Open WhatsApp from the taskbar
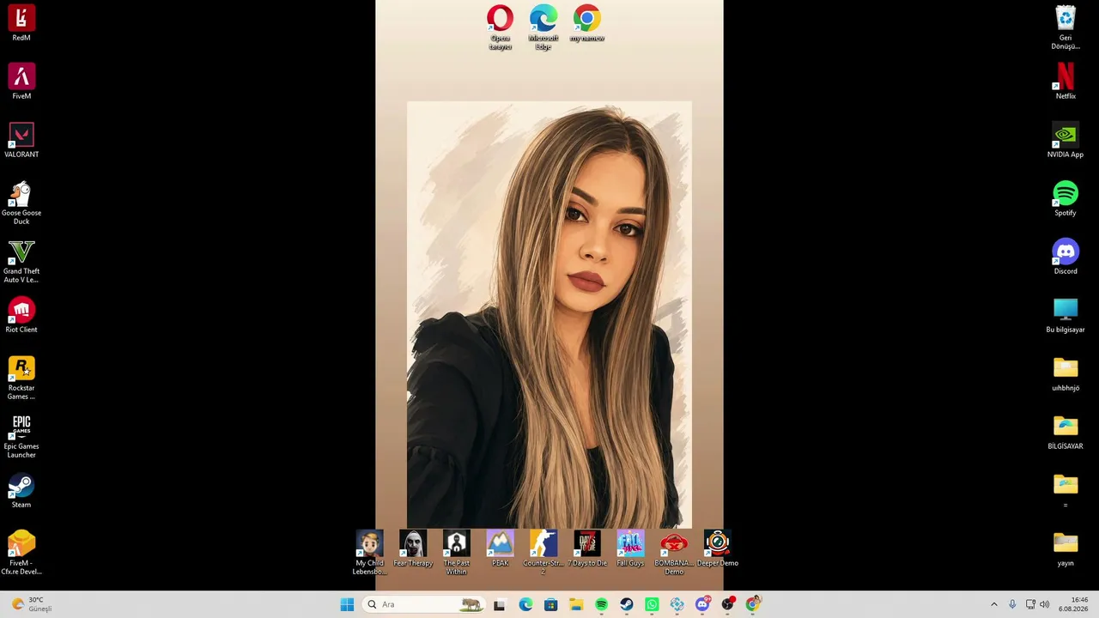The height and width of the screenshot is (618, 1099). pos(652,604)
